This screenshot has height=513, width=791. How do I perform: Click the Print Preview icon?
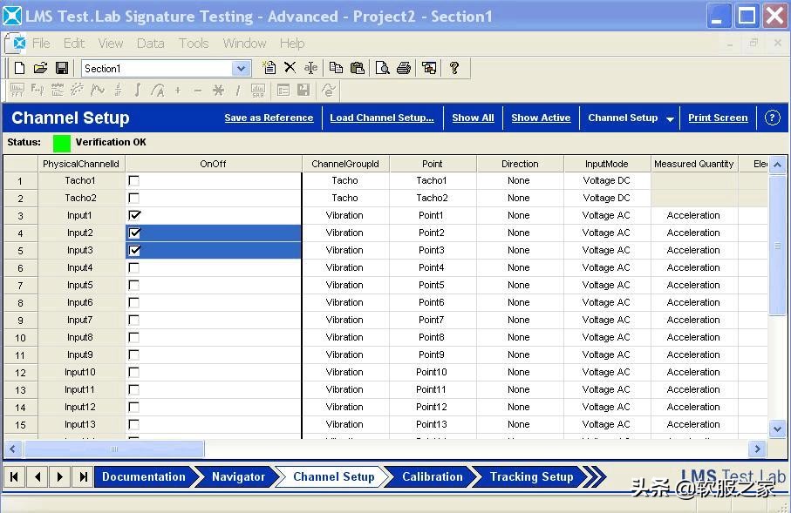[382, 68]
